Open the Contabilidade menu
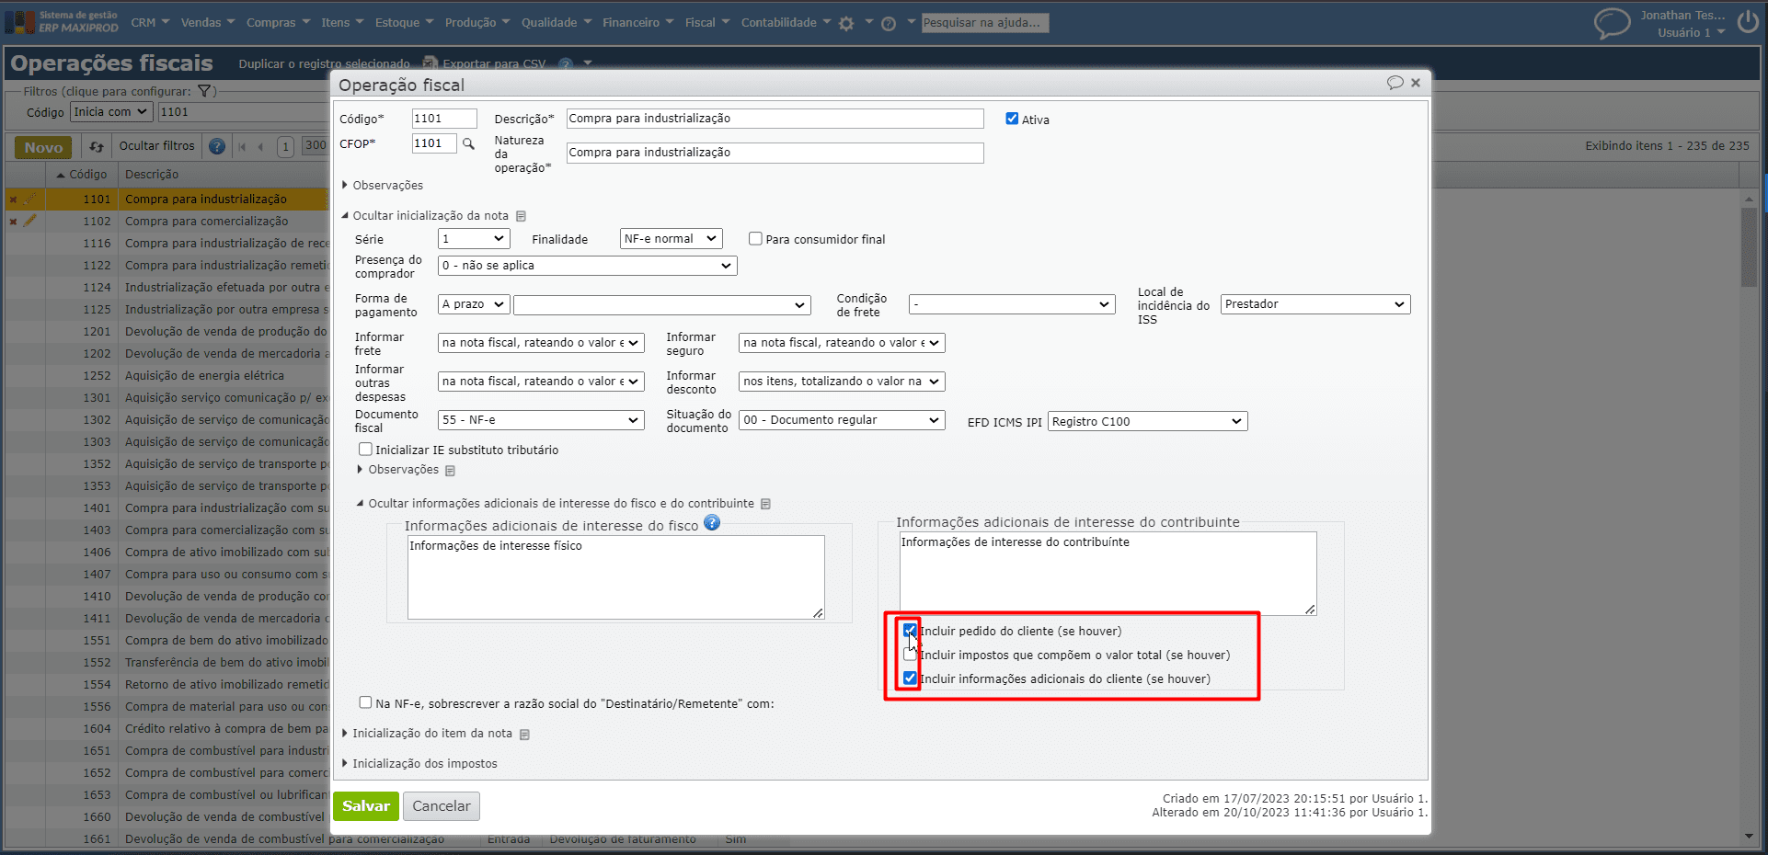Image resolution: width=1768 pixels, height=855 pixels. coord(786,23)
